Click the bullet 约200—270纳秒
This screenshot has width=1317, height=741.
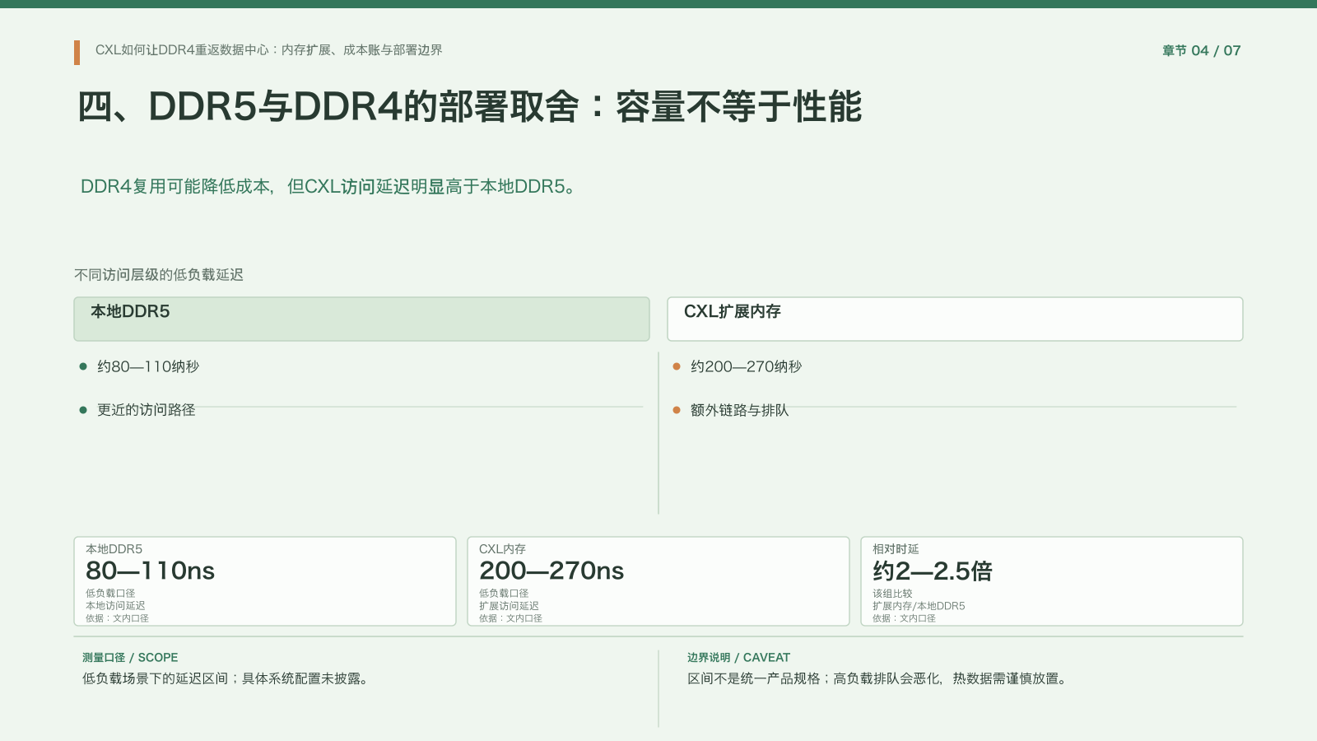point(746,366)
